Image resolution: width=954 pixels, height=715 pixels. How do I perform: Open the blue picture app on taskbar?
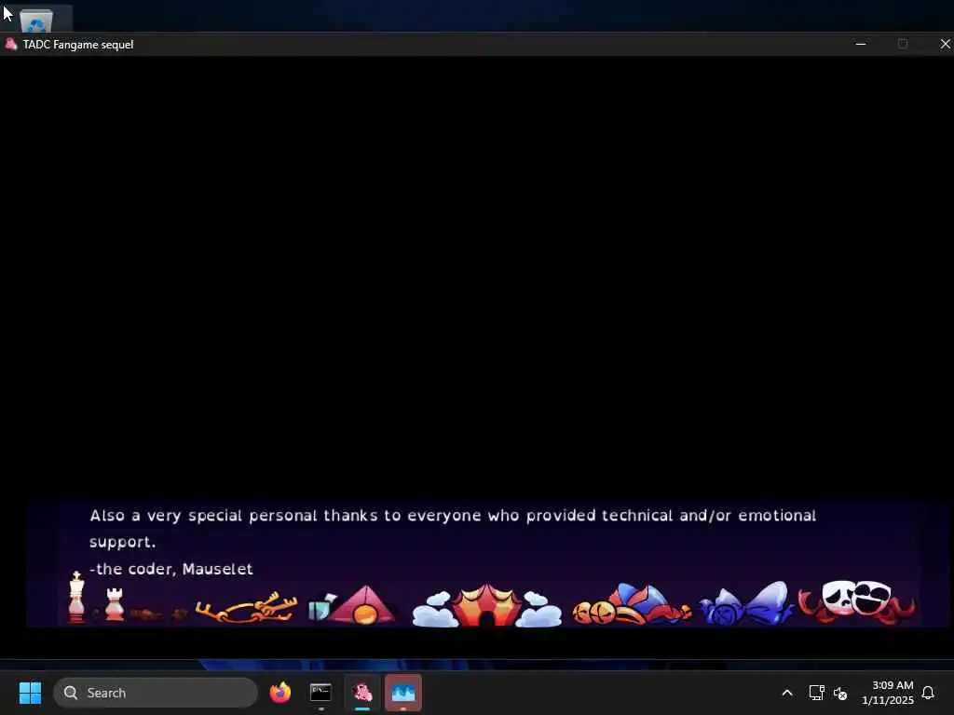(x=403, y=693)
